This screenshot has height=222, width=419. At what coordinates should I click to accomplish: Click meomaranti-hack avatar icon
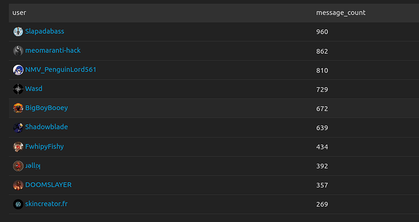pos(18,51)
